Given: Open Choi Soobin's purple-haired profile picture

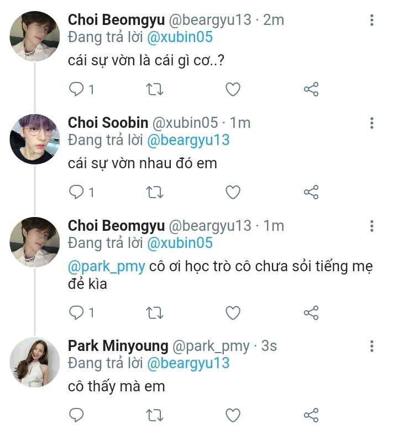Looking at the screenshot, I should 34,139.
